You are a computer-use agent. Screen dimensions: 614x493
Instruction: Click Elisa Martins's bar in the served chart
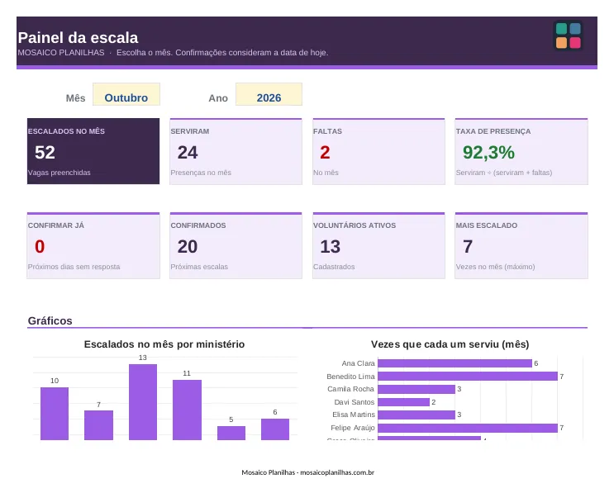tap(416, 415)
